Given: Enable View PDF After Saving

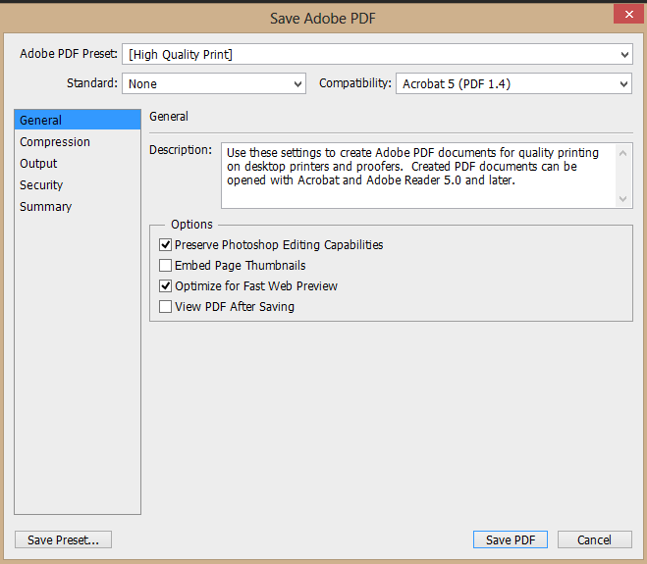Looking at the screenshot, I should pos(165,307).
